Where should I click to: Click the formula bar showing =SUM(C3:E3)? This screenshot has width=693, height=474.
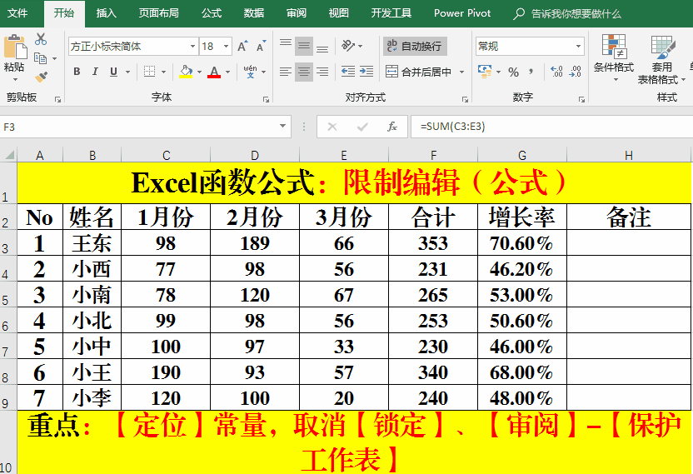pyautogui.click(x=551, y=127)
